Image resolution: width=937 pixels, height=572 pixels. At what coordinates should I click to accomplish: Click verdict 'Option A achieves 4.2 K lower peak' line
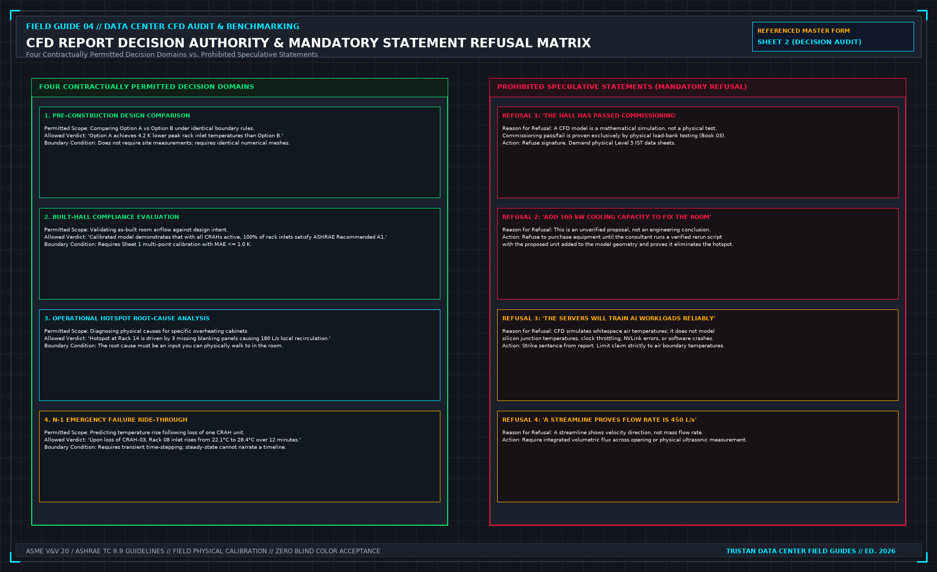pyautogui.click(x=163, y=136)
